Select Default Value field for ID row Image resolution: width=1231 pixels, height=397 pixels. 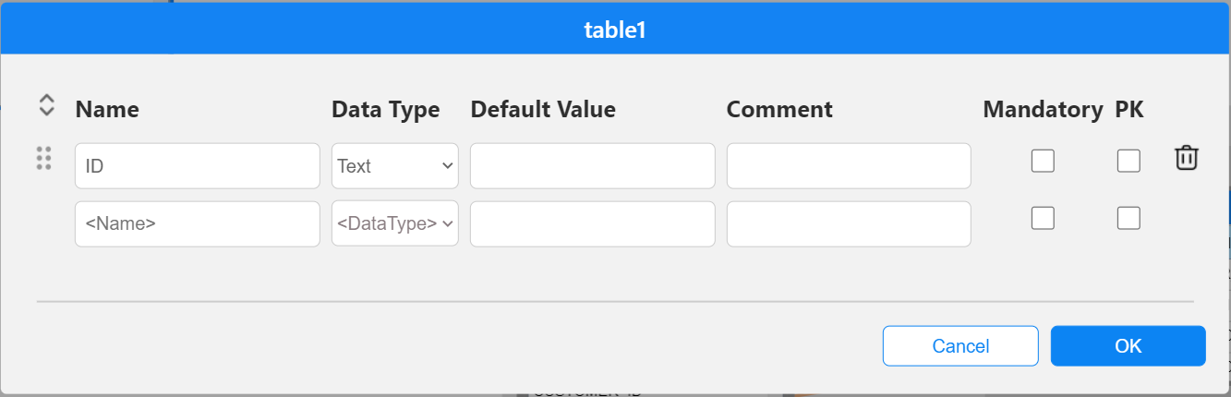point(592,166)
